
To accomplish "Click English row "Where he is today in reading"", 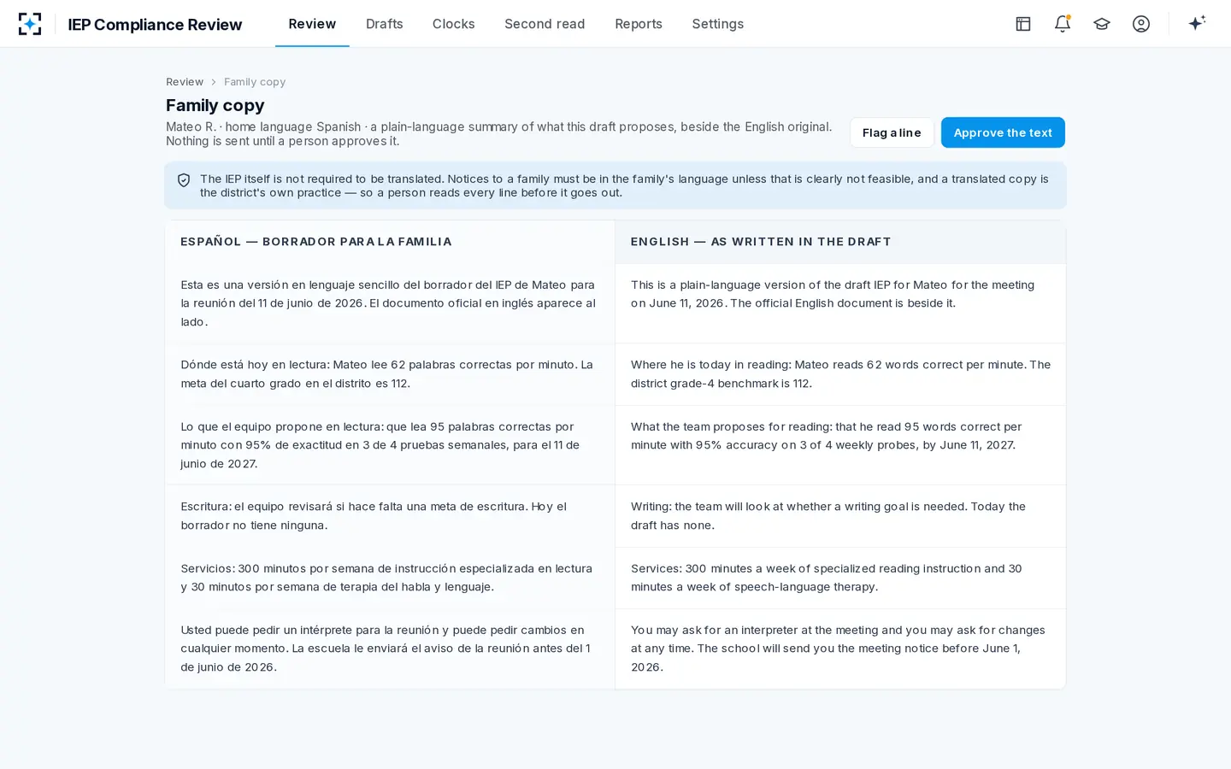I will pyautogui.click(x=840, y=374).
